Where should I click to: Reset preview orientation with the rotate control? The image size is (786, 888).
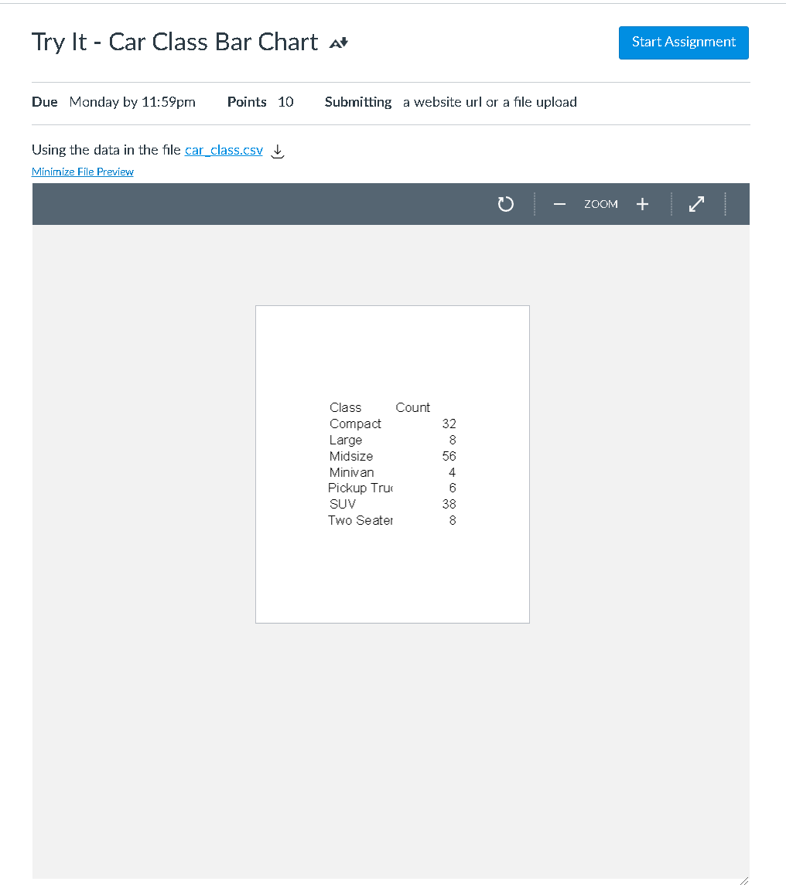pyautogui.click(x=505, y=203)
